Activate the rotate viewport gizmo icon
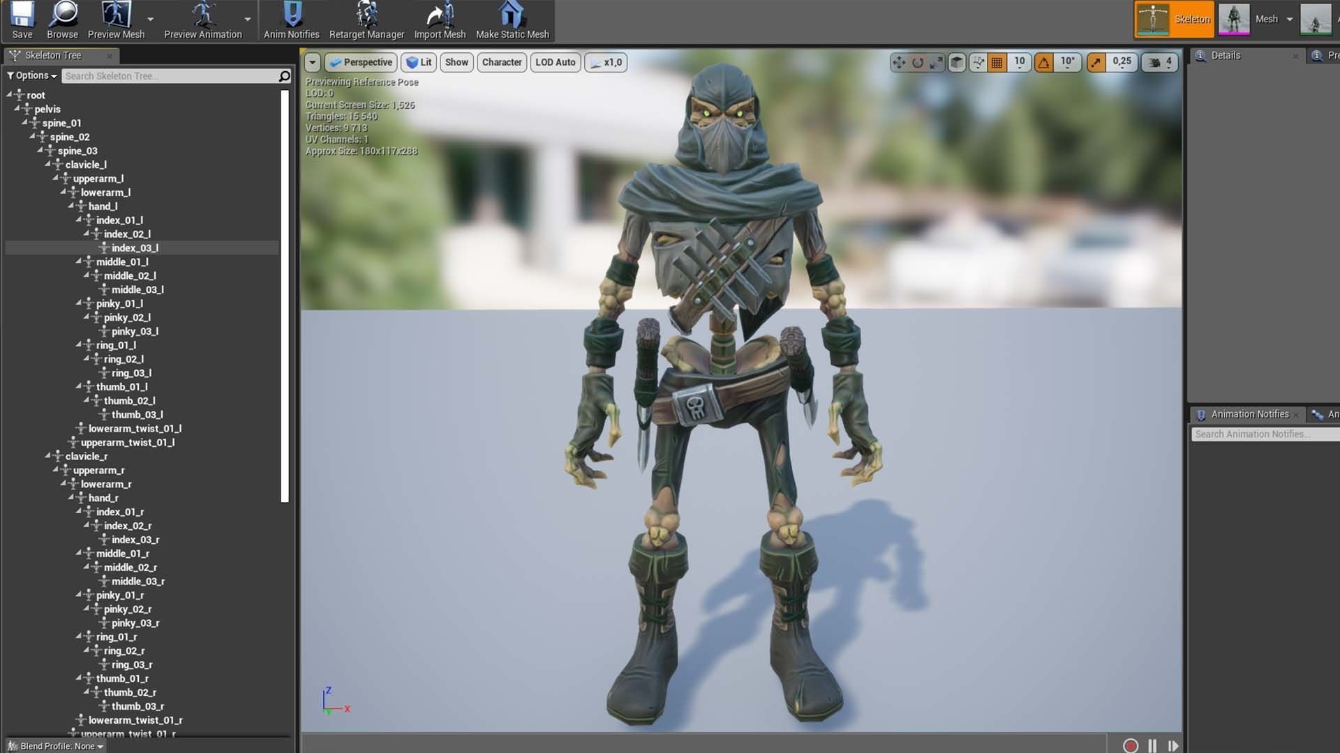 click(x=916, y=62)
